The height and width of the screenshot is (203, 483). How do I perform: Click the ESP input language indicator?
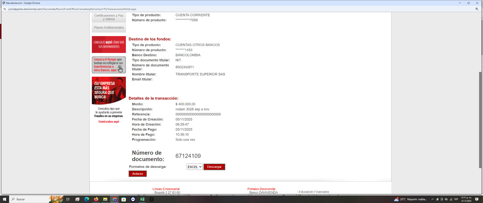coord(456,199)
